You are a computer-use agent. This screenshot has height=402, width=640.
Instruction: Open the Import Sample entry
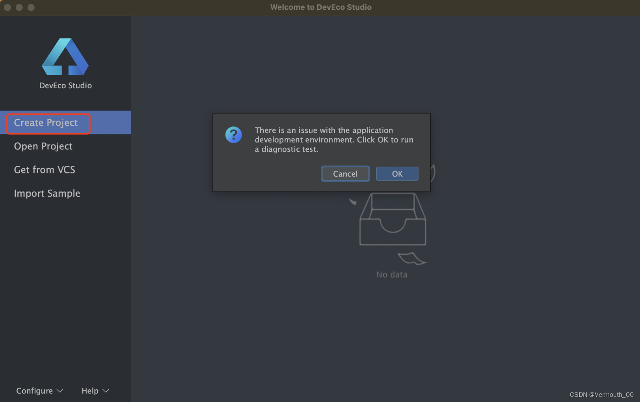point(65,194)
